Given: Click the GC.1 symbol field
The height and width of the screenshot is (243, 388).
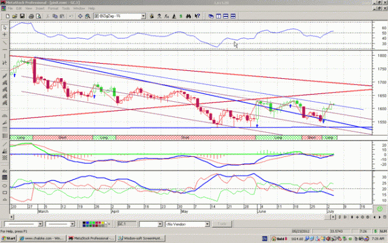Looking at the screenshot, I should tap(125, 224).
